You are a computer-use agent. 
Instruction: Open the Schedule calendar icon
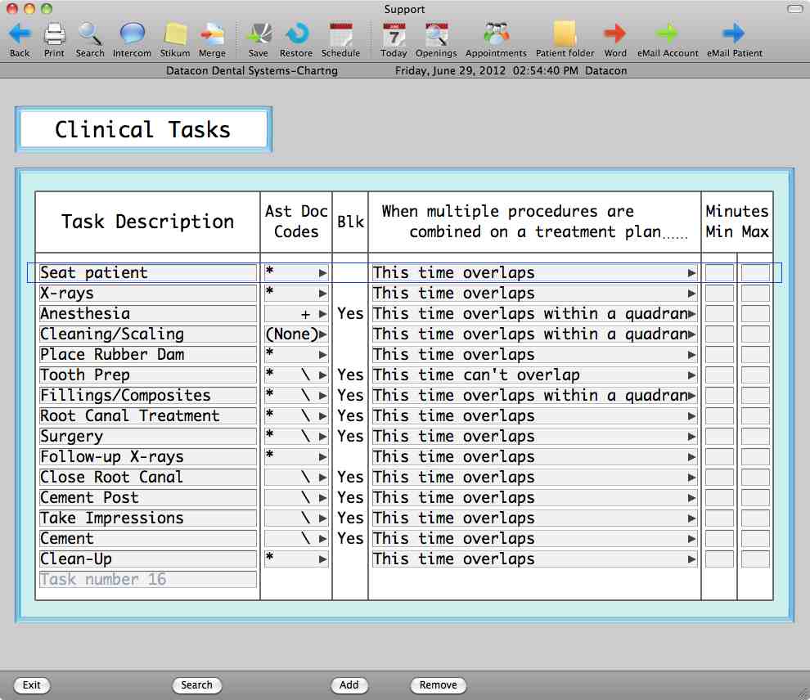(340, 34)
